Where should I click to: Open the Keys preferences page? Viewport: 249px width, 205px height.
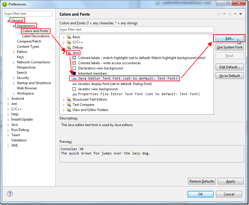pyautogui.click(x=20, y=57)
